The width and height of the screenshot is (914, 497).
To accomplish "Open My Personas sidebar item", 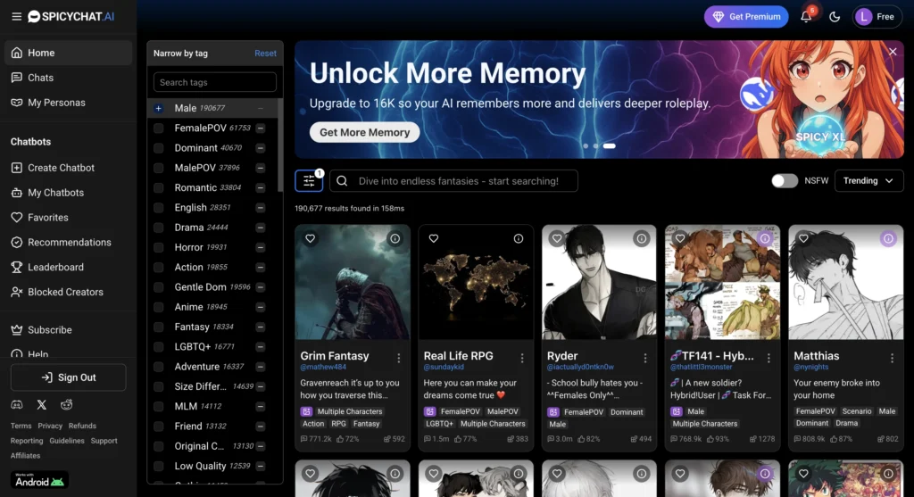I will 56,103.
